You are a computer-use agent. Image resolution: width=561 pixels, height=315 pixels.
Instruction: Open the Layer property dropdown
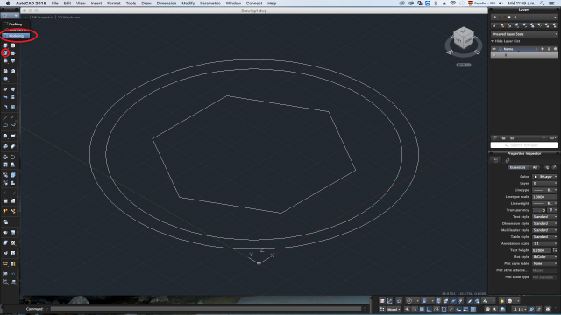545,183
